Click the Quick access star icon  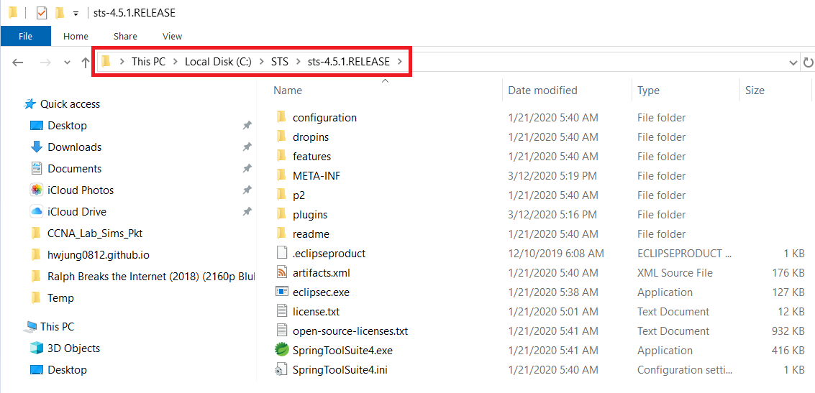(30, 104)
